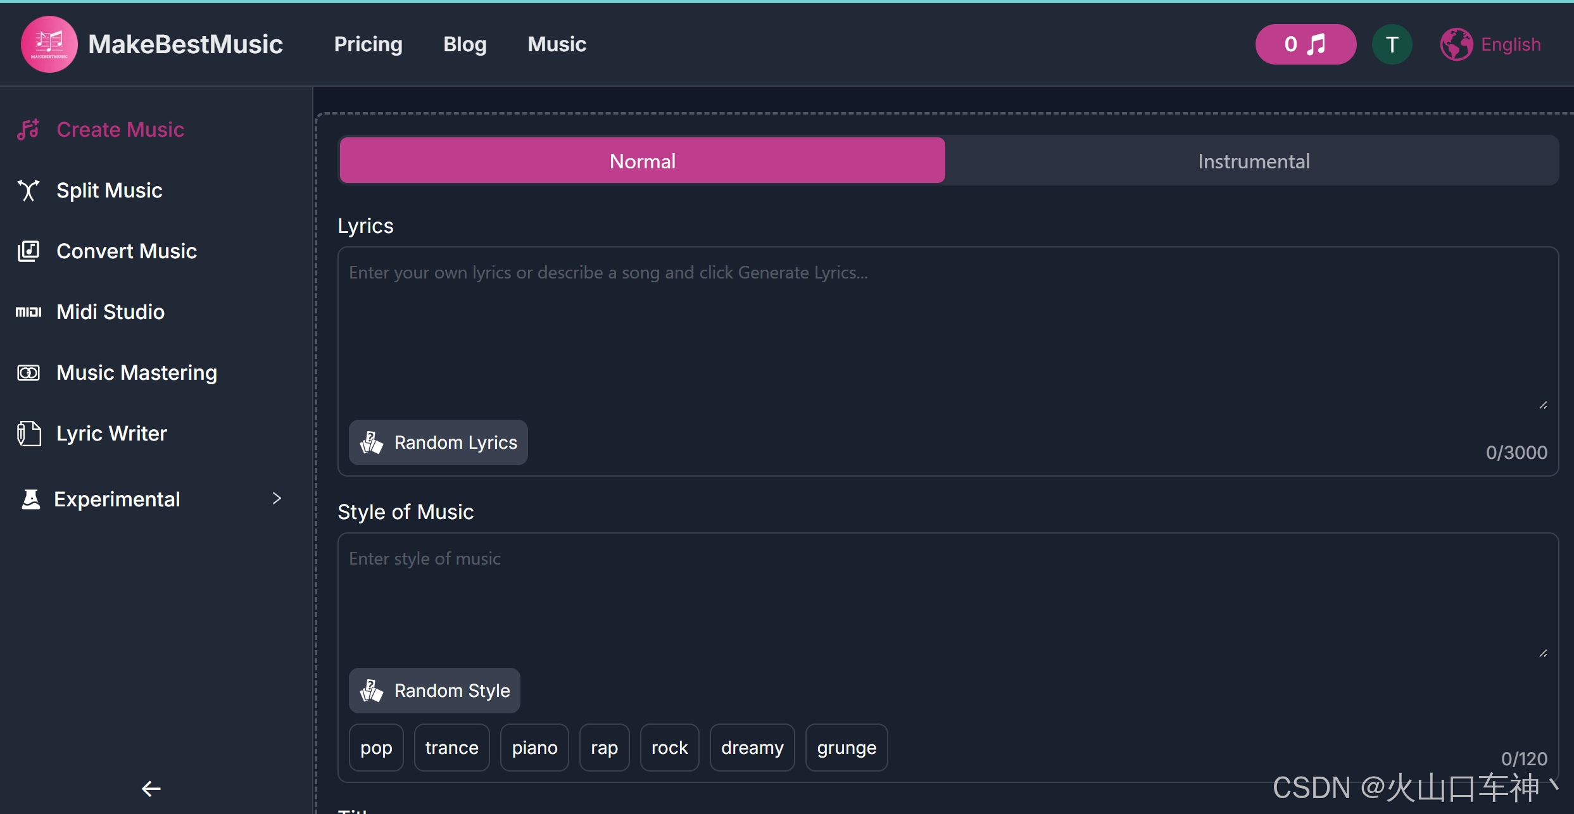The image size is (1574, 814).
Task: Open Midi Studio via its icon
Action: (x=28, y=312)
